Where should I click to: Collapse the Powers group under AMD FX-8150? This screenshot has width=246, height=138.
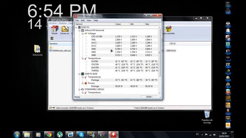pyautogui.click(x=83, y=83)
